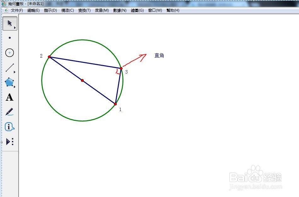Select the Straightedge segment tool
Image resolution: width=299 pixels, height=197 pixels.
[9, 68]
